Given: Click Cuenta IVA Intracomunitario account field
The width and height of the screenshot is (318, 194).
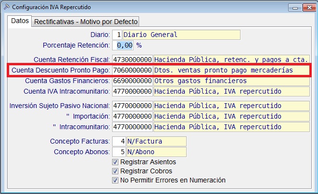Looking at the screenshot, I should (x=132, y=91).
